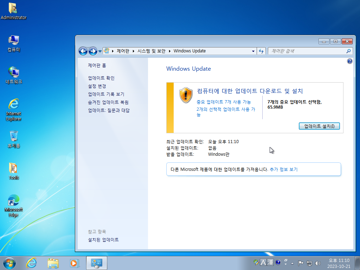The image size is (360, 270).
Task: Click 중요 업데이트 7개 사용 가능 link
Action: tap(224, 102)
